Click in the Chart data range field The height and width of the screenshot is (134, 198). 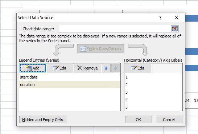tap(115, 29)
